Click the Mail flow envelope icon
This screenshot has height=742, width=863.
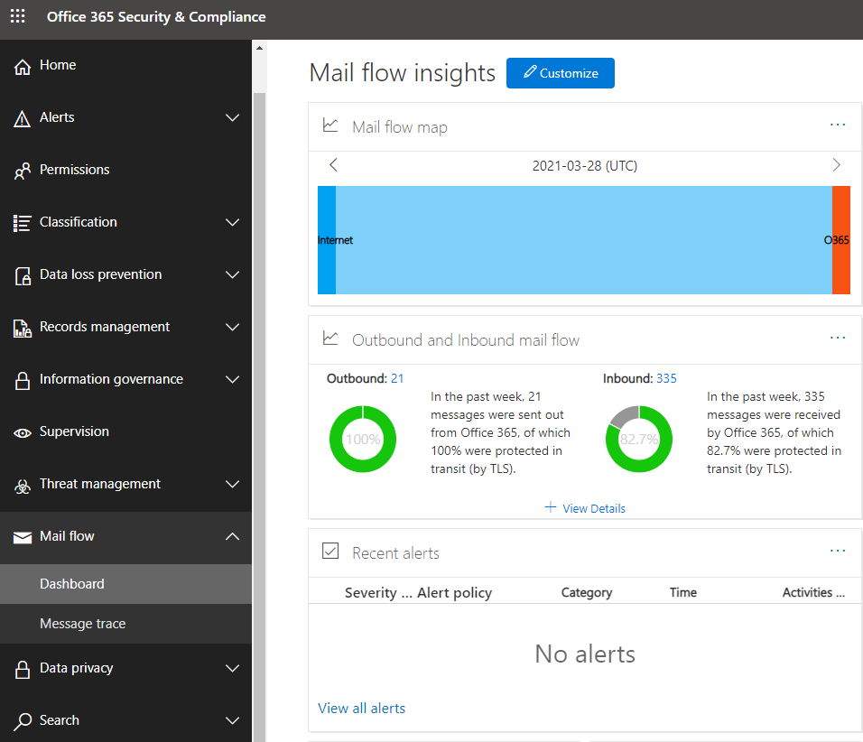pos(22,538)
